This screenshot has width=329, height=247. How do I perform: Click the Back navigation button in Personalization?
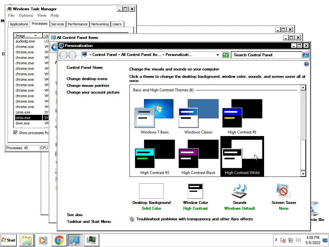click(x=63, y=55)
